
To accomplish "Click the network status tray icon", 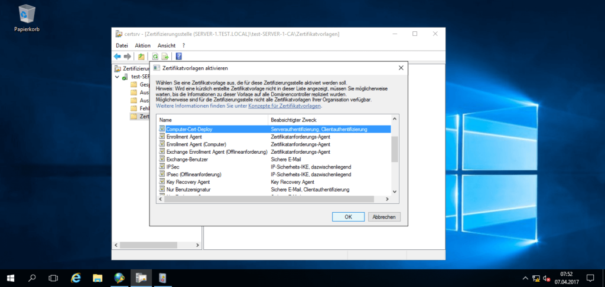I will [536, 278].
